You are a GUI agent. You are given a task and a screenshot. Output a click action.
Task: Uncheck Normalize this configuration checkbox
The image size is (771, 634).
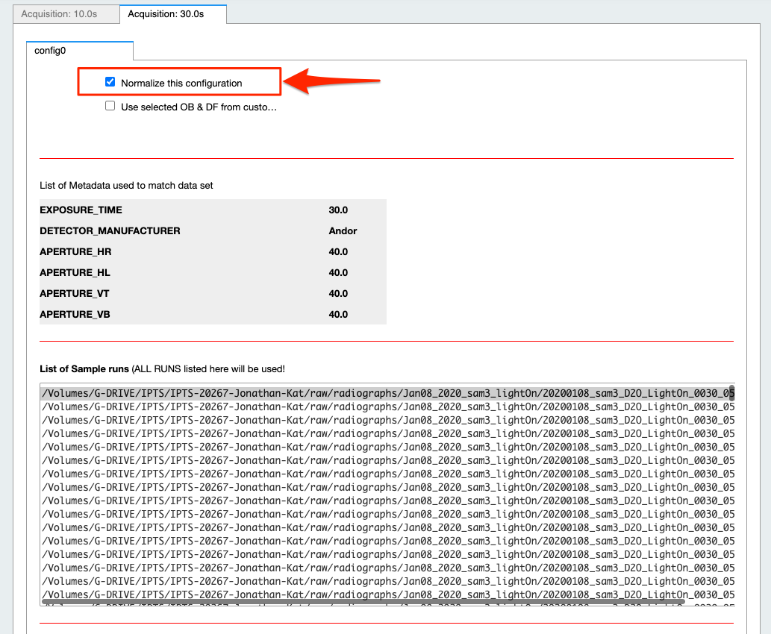point(110,82)
